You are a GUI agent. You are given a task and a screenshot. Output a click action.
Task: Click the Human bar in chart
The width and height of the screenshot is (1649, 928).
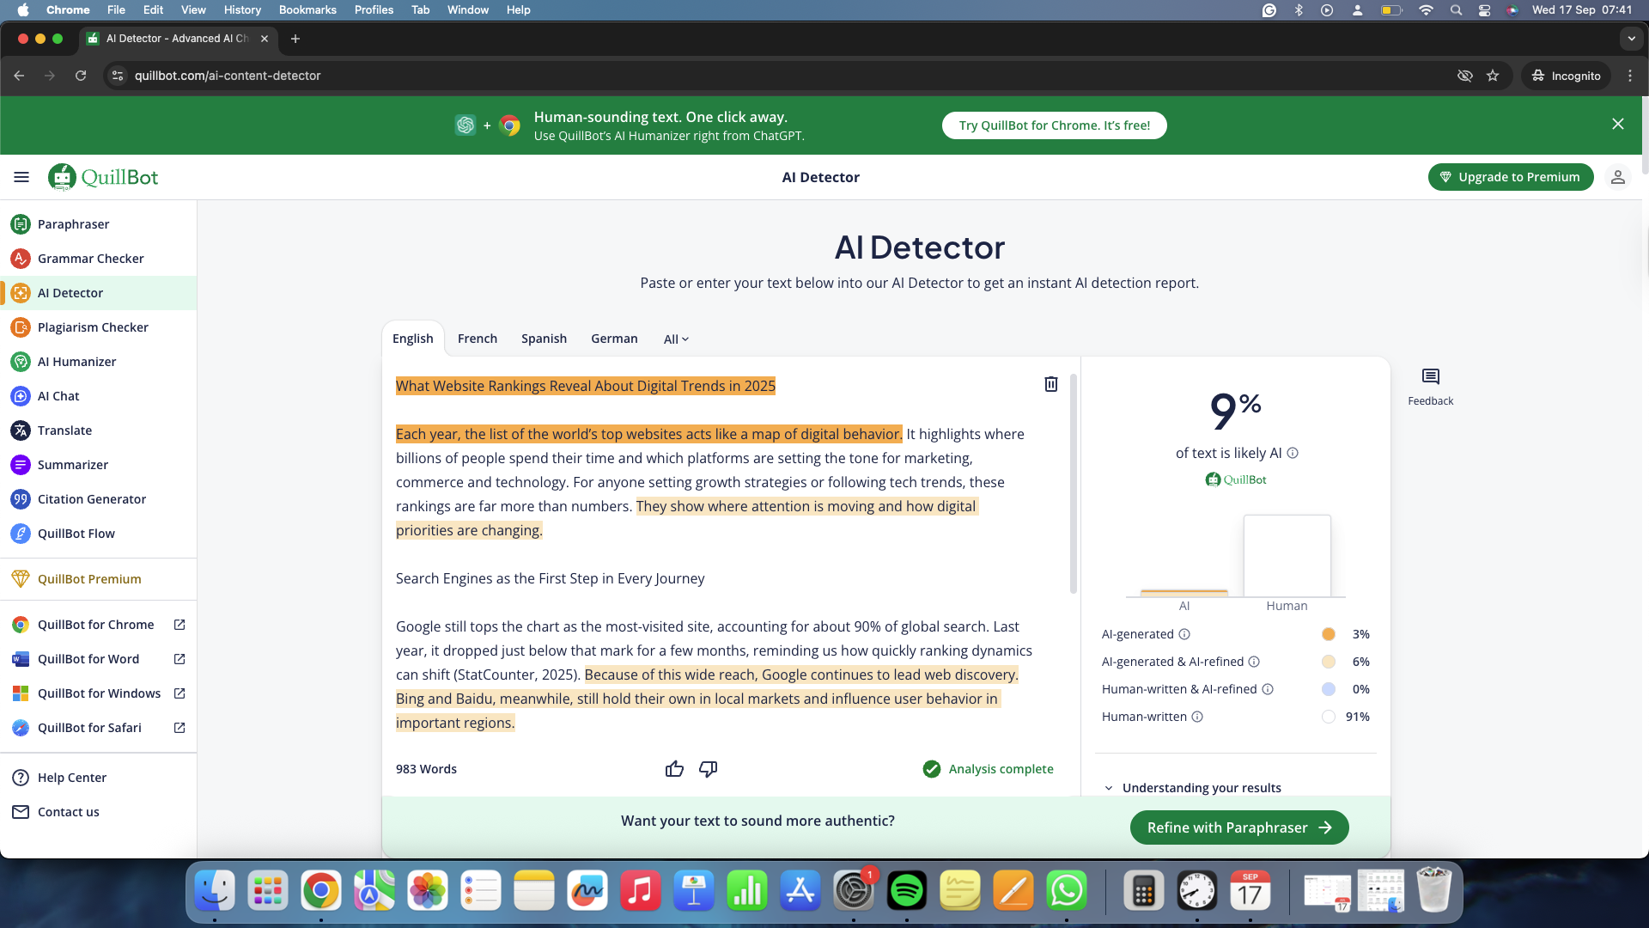1287,556
